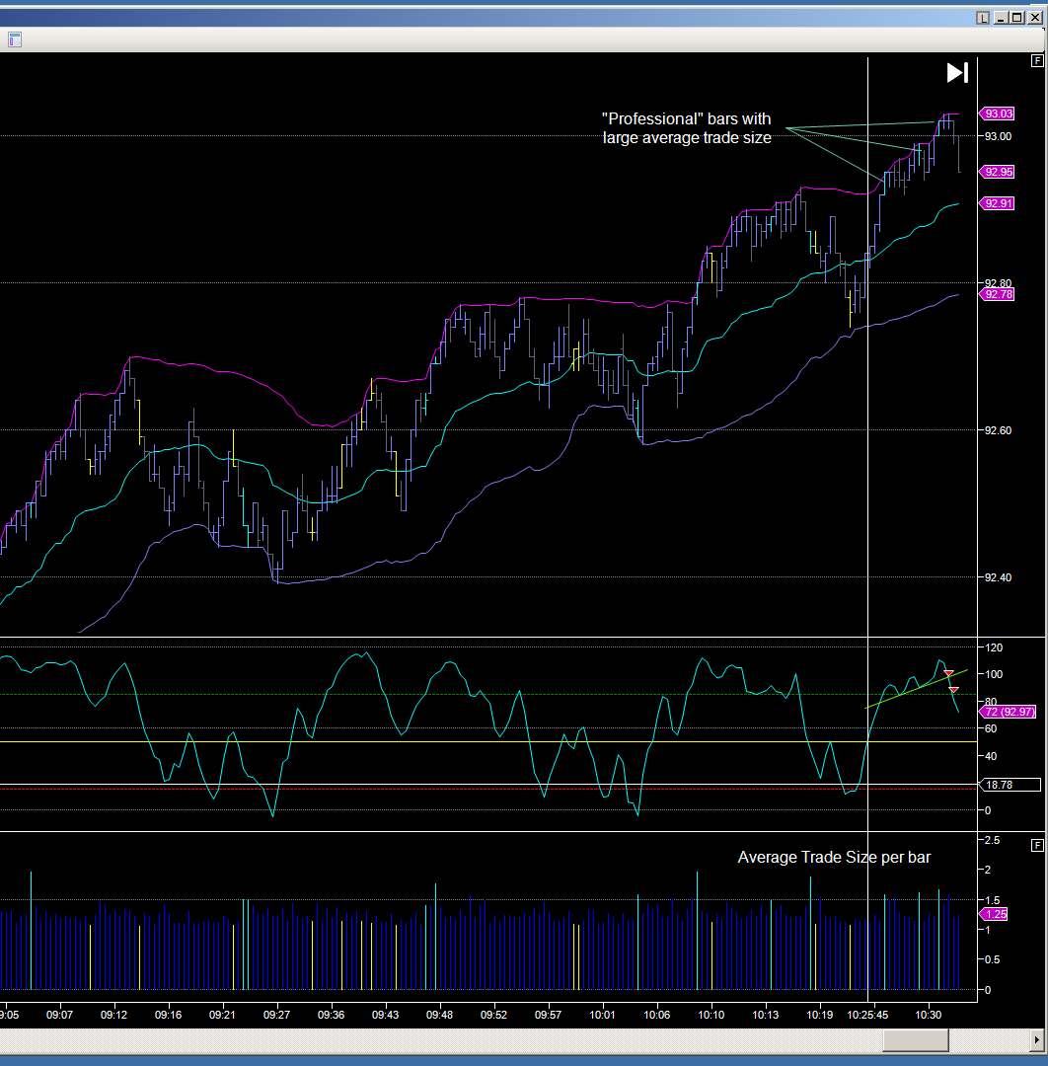Click the 09:21 time axis label
Image resolution: width=1048 pixels, height=1066 pixels.
click(x=222, y=1015)
